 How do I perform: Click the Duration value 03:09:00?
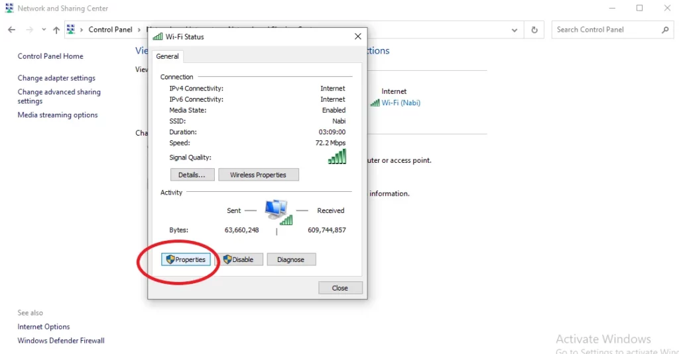(x=332, y=132)
